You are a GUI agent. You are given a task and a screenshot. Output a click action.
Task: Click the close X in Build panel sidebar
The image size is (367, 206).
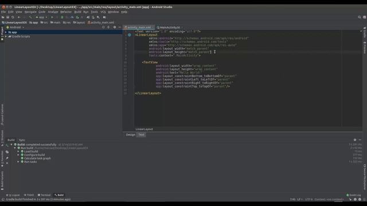(7, 163)
